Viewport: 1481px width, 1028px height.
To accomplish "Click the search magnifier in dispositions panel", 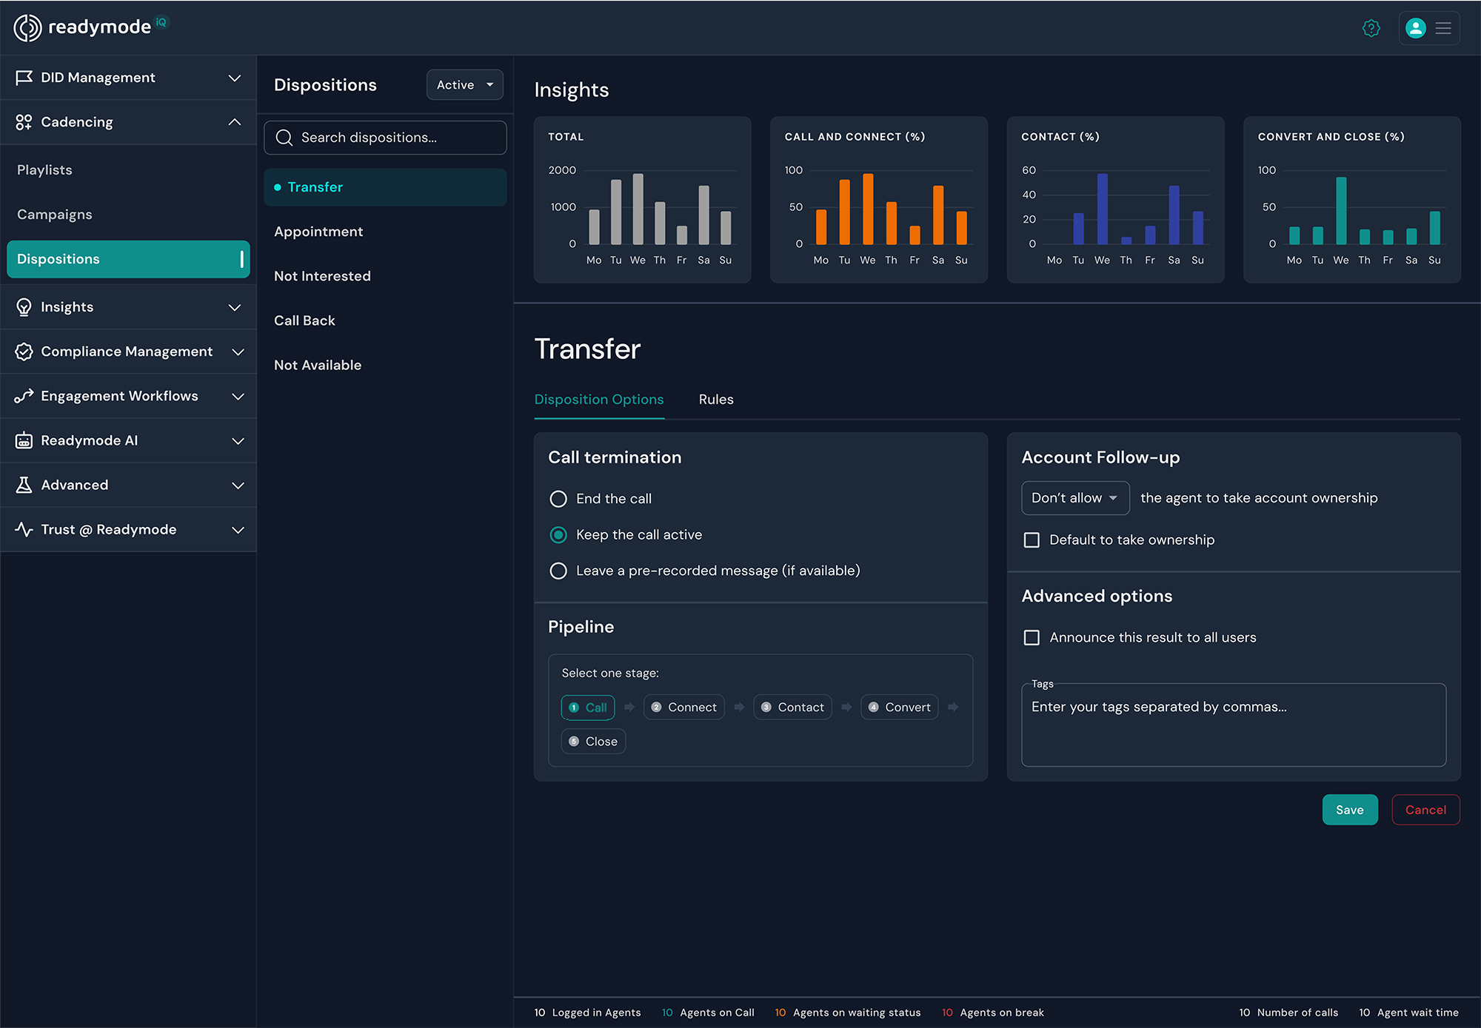I will click(x=284, y=138).
